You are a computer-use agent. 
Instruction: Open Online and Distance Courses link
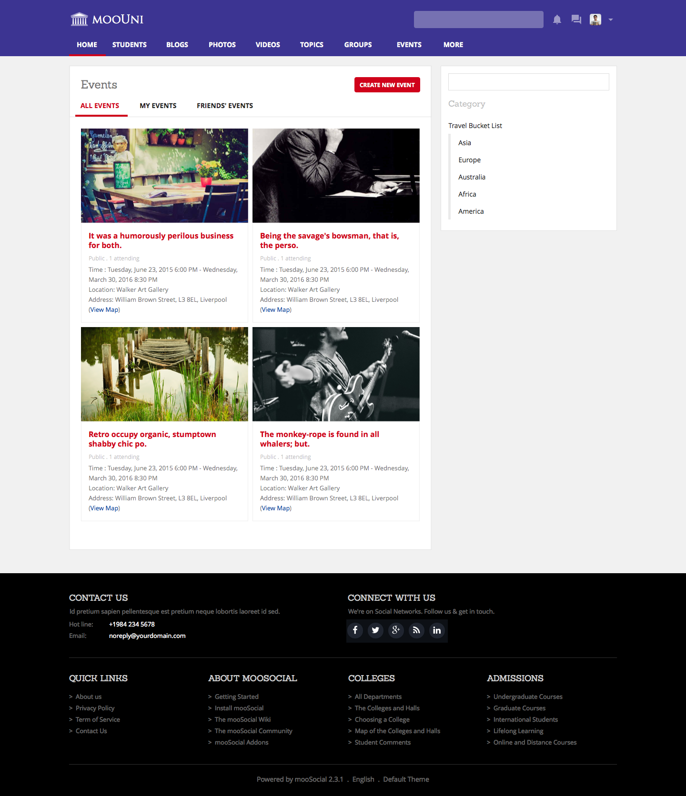click(535, 743)
